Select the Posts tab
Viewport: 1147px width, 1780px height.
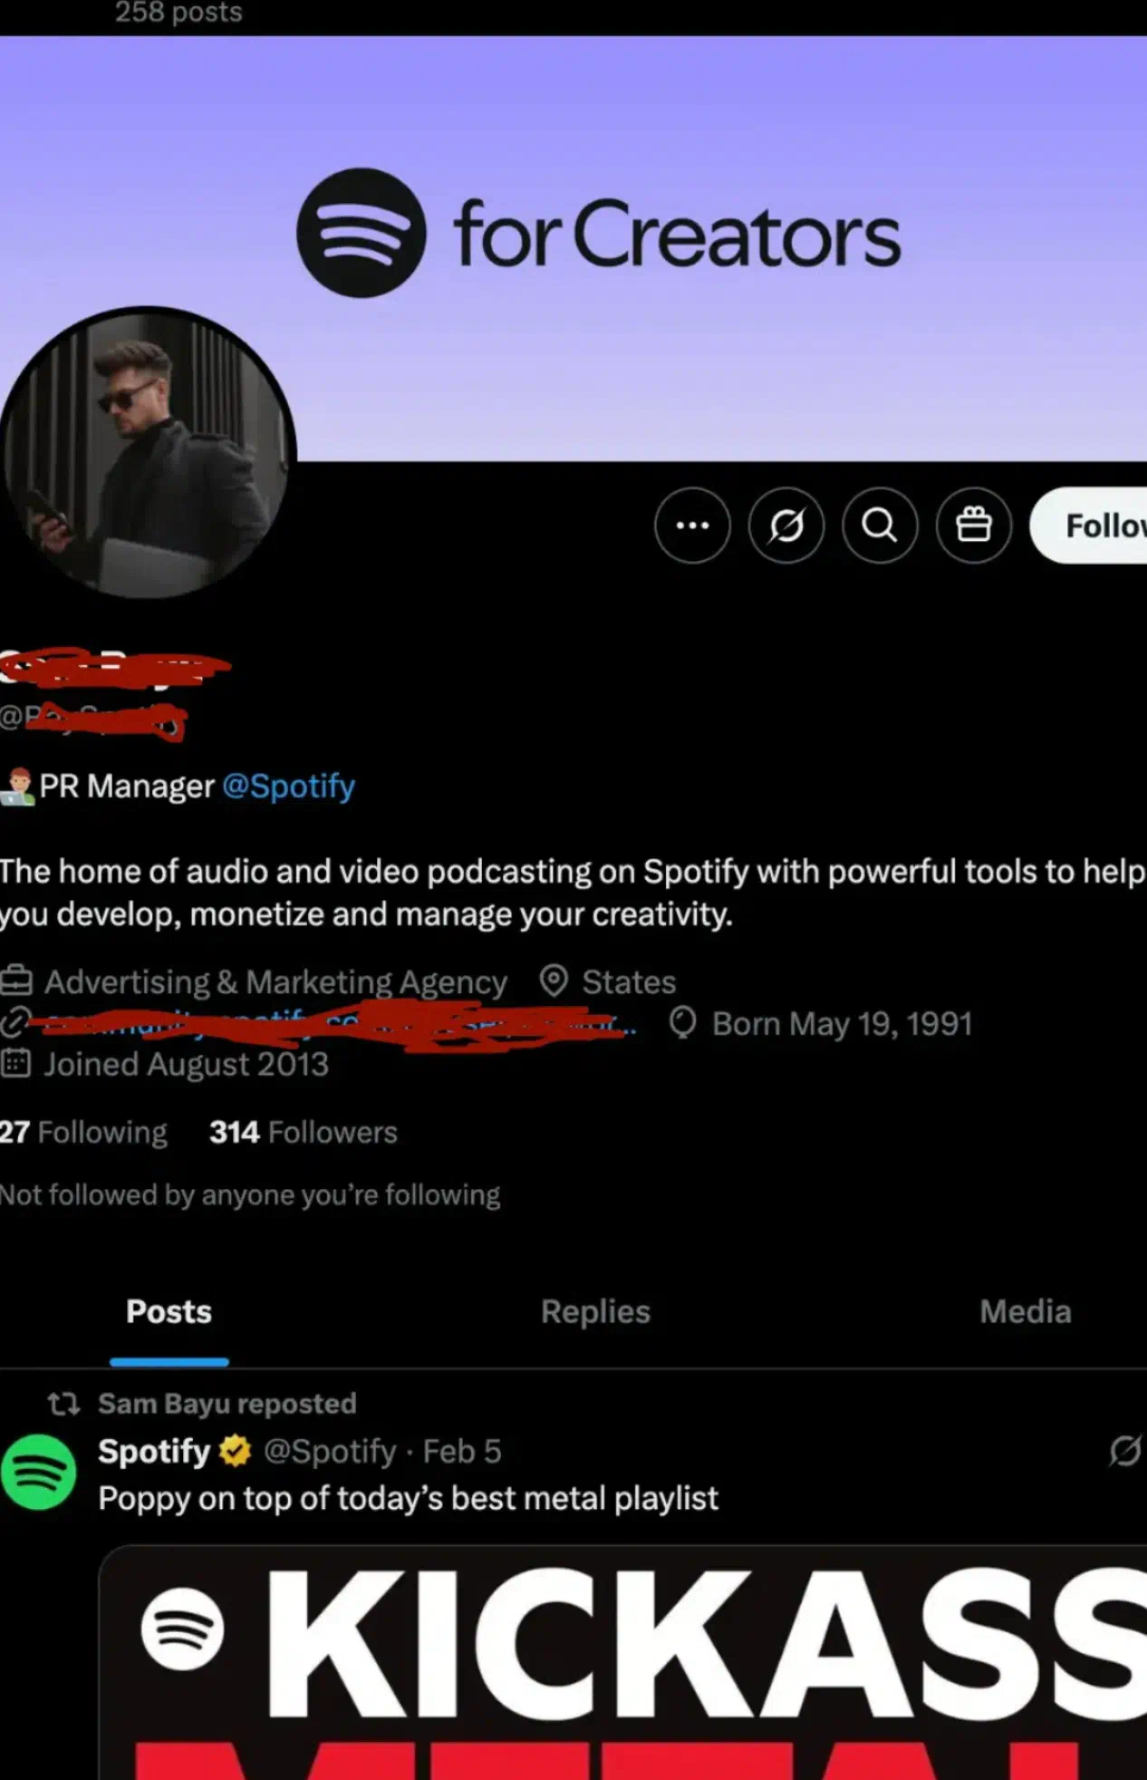tap(169, 1312)
